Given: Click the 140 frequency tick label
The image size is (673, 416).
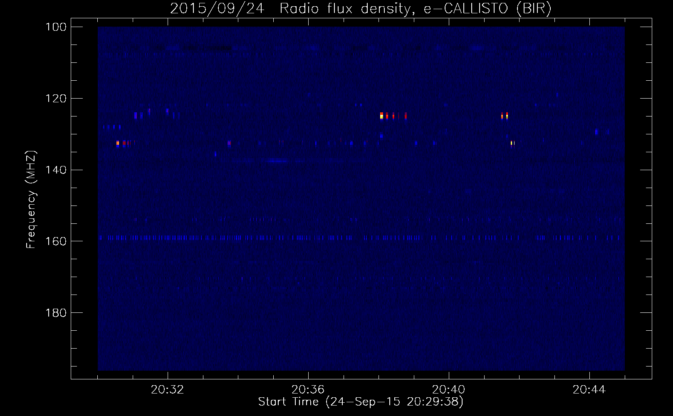Looking at the screenshot, I should pyautogui.click(x=56, y=170).
